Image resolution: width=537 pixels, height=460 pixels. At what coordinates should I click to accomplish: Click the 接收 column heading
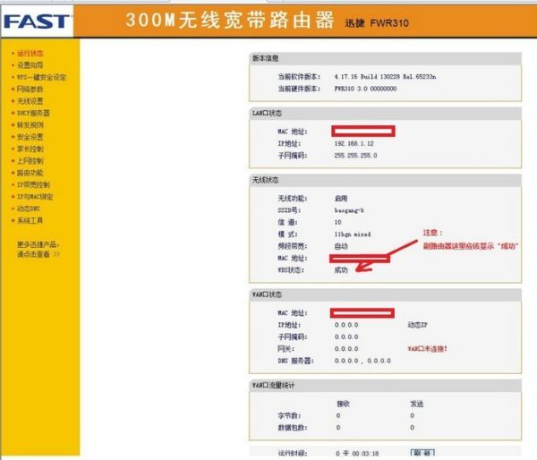(x=343, y=404)
